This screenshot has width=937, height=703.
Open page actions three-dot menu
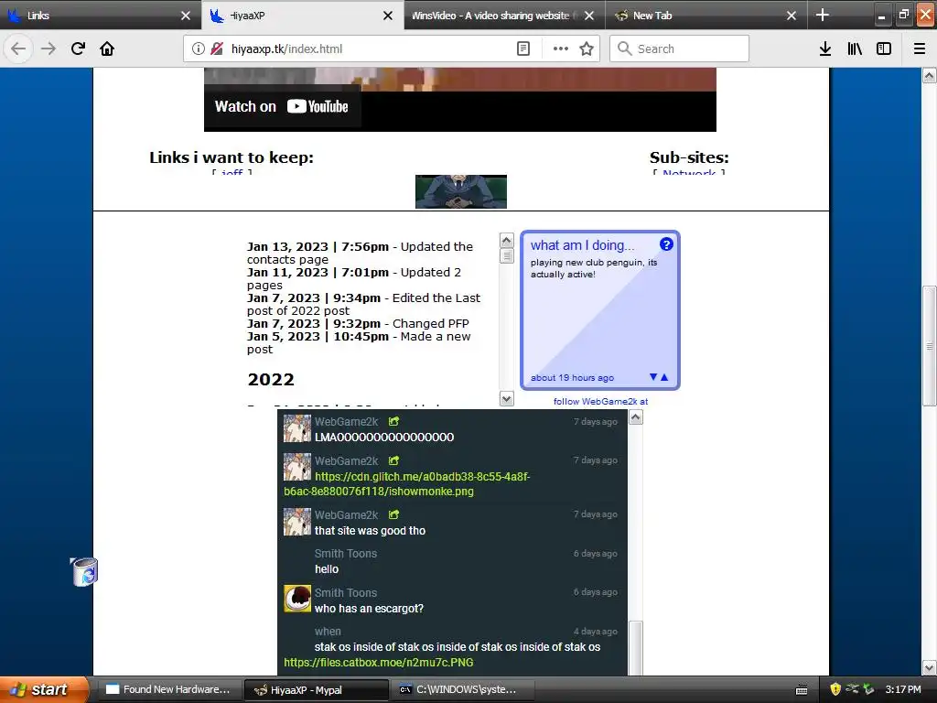point(561,49)
